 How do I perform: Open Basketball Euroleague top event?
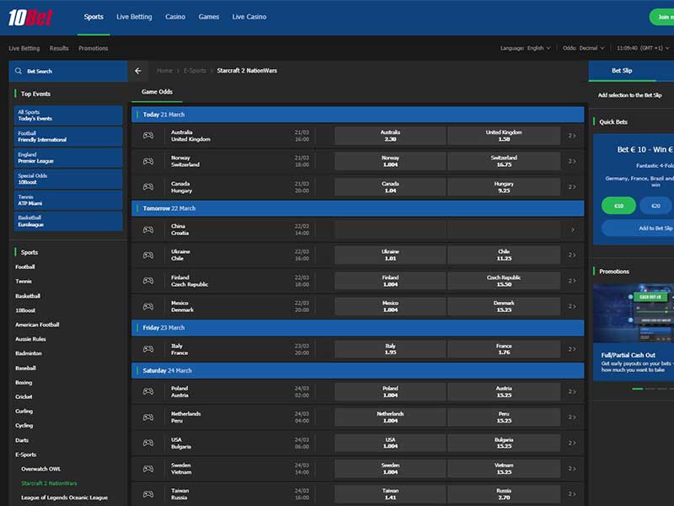[68, 221]
